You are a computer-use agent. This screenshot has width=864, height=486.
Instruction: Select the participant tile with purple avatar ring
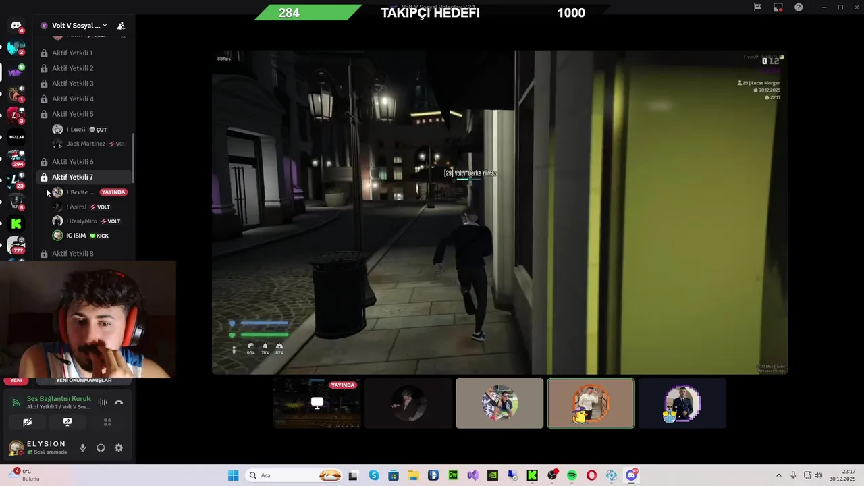[682, 403]
